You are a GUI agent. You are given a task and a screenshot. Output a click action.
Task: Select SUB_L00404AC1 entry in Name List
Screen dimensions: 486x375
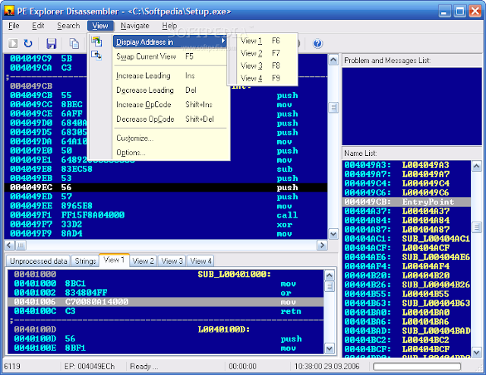[x=406, y=238]
